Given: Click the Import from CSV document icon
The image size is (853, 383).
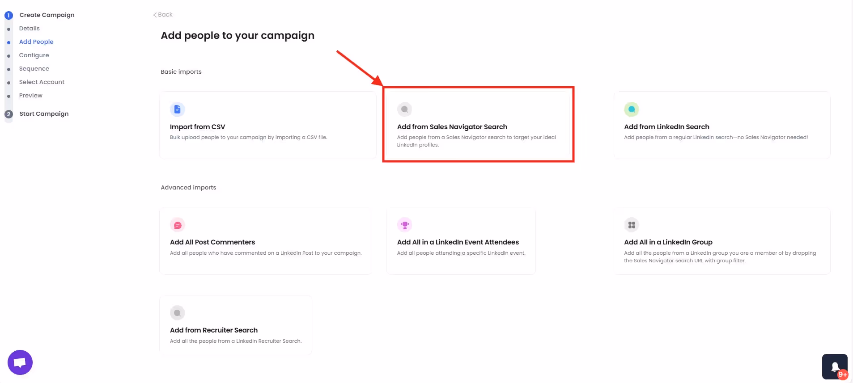Looking at the screenshot, I should pyautogui.click(x=177, y=109).
